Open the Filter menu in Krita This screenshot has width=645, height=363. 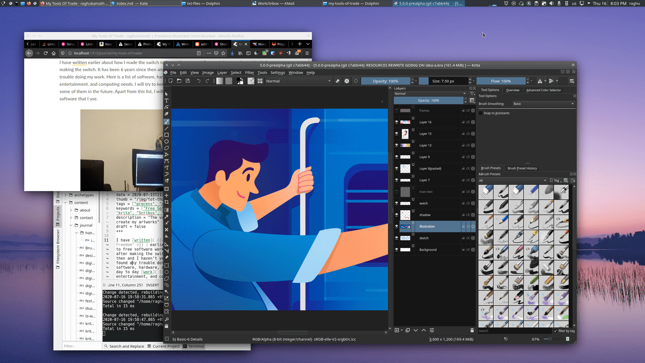click(x=249, y=73)
